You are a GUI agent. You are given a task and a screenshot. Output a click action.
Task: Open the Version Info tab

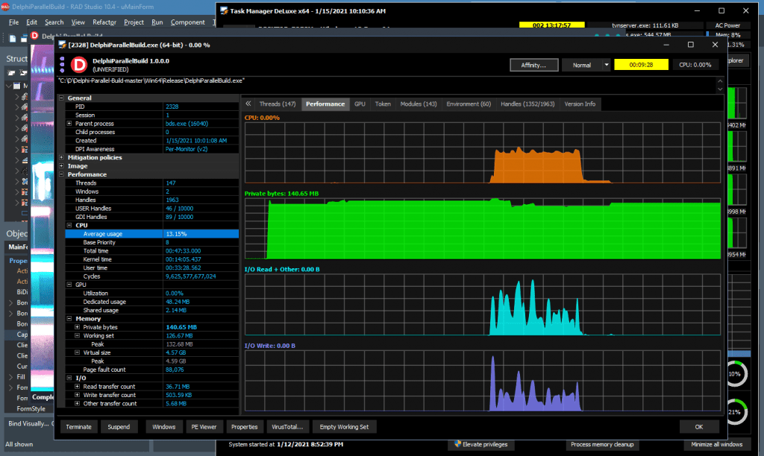580,104
